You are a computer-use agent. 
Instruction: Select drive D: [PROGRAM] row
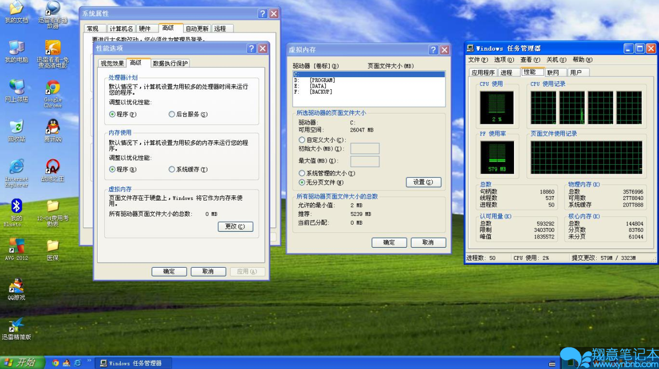click(x=368, y=80)
